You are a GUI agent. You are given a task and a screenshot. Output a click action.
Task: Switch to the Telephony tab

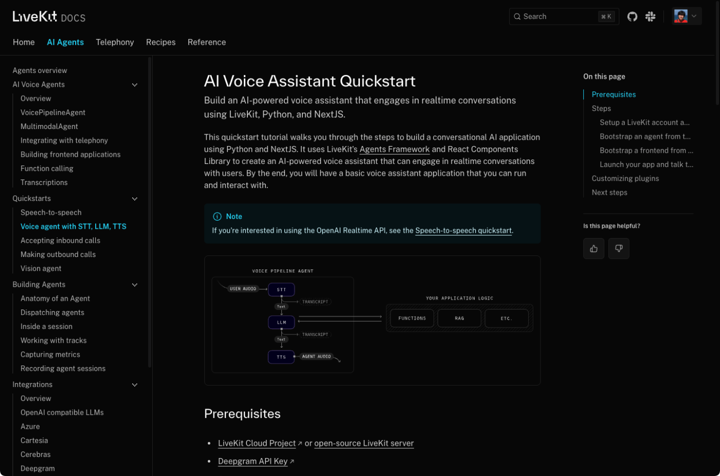click(115, 42)
